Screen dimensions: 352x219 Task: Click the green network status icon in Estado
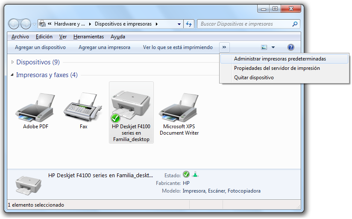(195, 174)
